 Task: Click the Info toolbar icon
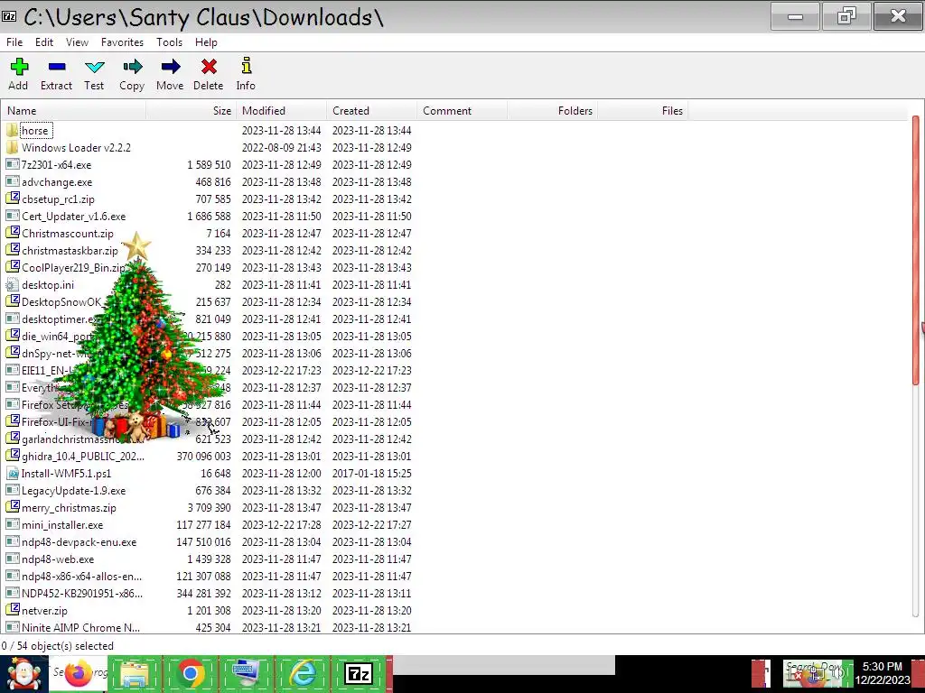[x=247, y=66]
